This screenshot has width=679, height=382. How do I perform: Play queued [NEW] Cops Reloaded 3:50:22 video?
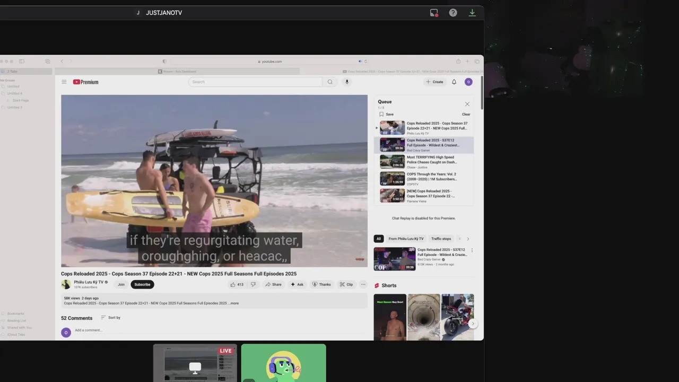(424, 196)
